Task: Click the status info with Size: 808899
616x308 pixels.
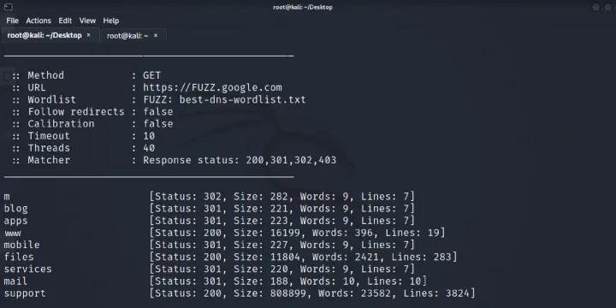Action: (x=312, y=293)
